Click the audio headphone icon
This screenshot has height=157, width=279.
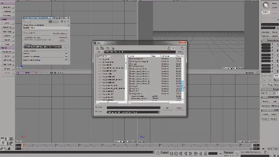click(205, 153)
